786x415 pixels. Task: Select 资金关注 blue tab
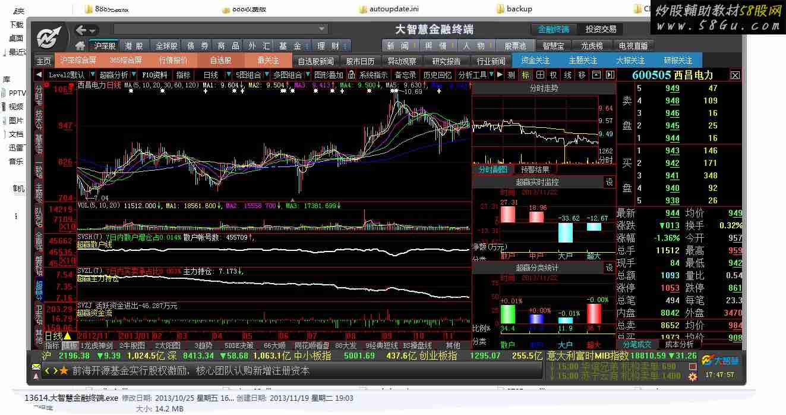click(x=535, y=60)
